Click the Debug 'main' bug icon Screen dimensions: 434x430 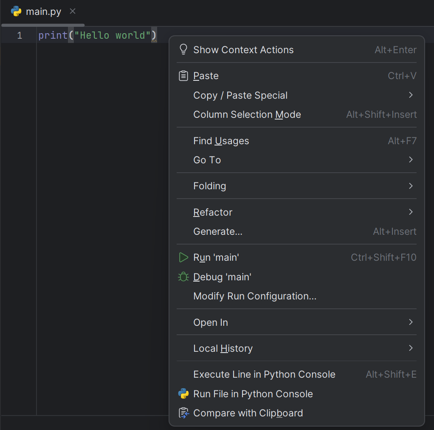(x=183, y=277)
